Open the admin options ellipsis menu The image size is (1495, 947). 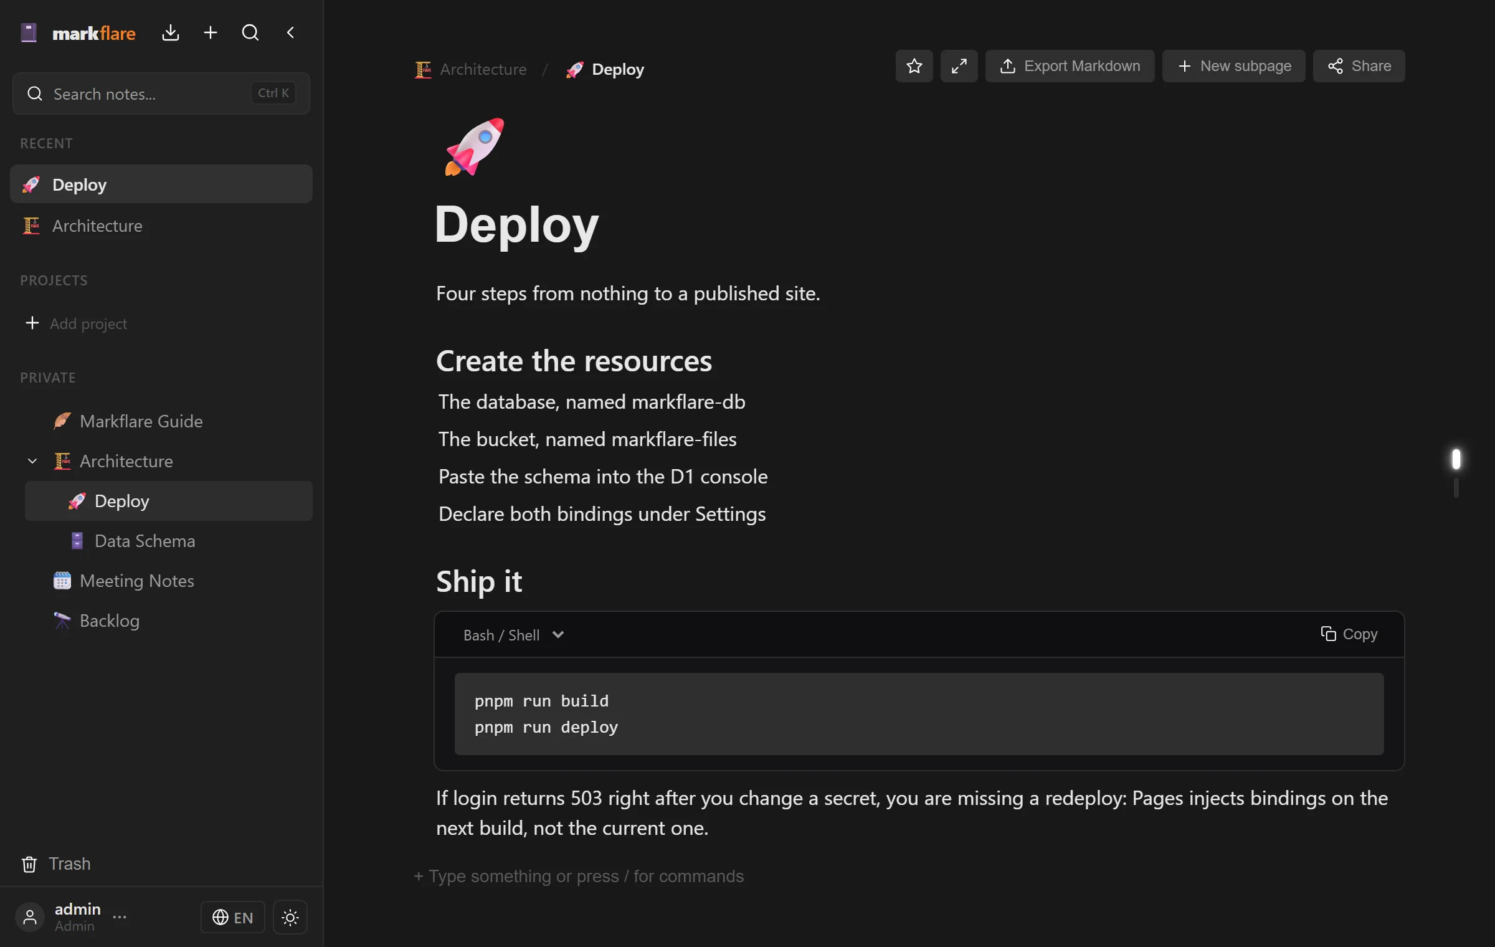tap(120, 917)
